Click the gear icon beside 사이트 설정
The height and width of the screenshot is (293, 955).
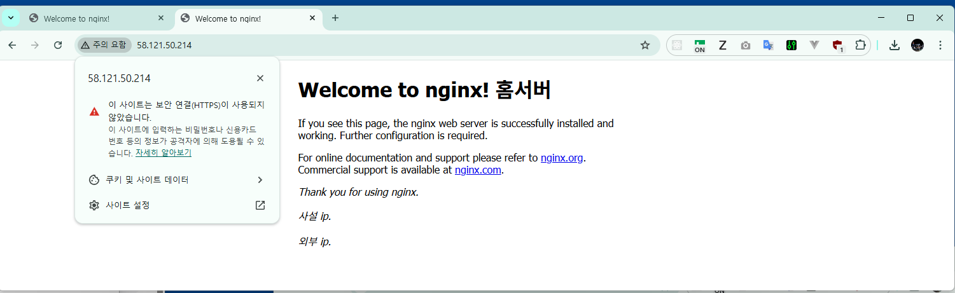(94, 205)
